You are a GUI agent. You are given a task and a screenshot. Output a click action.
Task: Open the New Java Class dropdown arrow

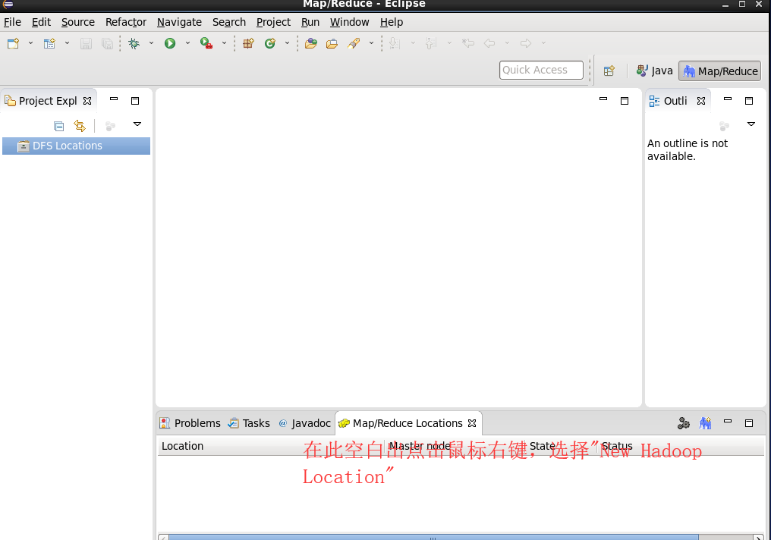(287, 43)
